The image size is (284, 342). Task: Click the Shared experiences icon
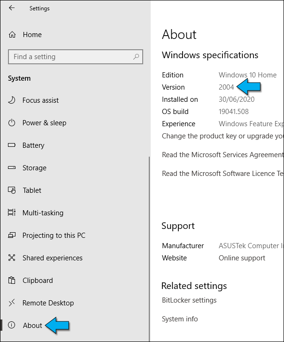(x=12, y=258)
